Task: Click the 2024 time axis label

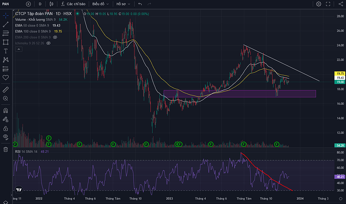Action: [300, 198]
